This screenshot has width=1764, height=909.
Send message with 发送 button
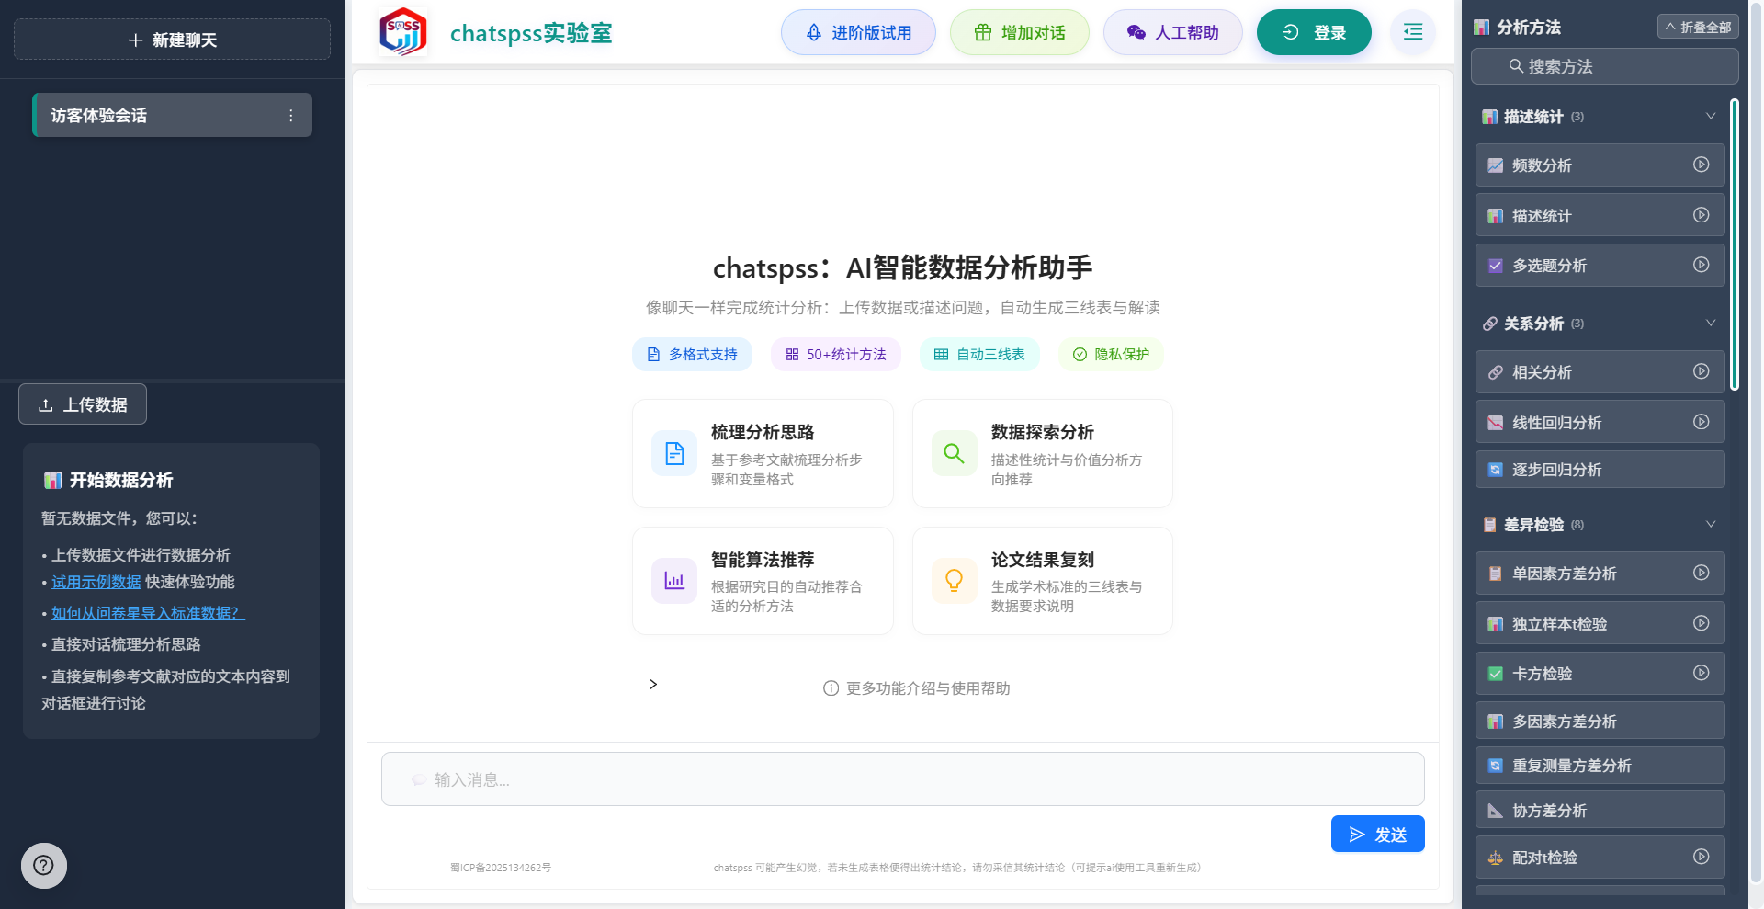pos(1377,834)
